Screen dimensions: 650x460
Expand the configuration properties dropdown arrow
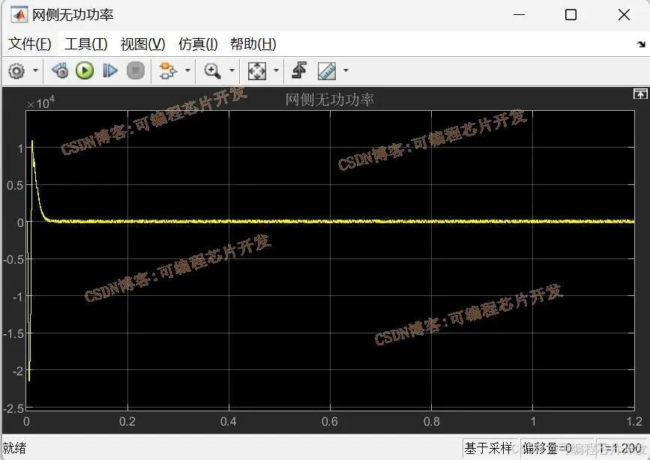click(x=36, y=71)
